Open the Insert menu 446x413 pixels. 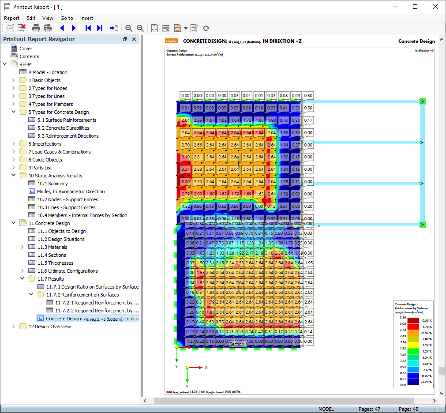pyautogui.click(x=86, y=18)
